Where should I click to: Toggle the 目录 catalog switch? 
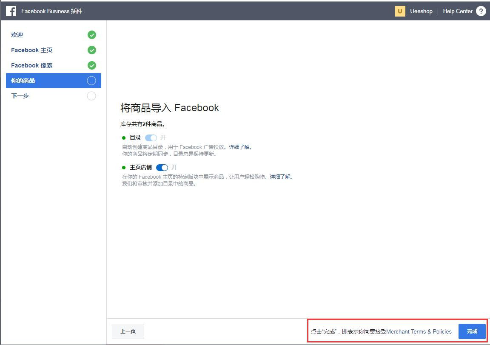coord(151,138)
